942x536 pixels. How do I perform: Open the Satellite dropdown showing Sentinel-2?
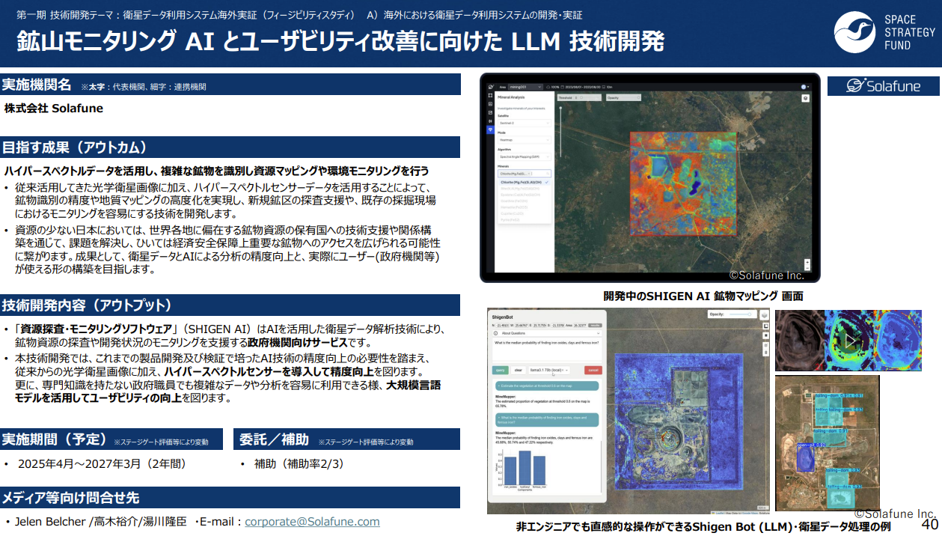click(x=524, y=122)
